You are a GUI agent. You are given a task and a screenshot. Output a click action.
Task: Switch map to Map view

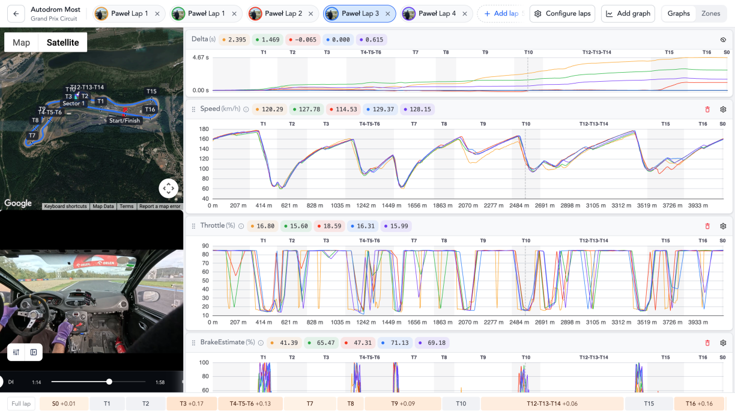(21, 42)
